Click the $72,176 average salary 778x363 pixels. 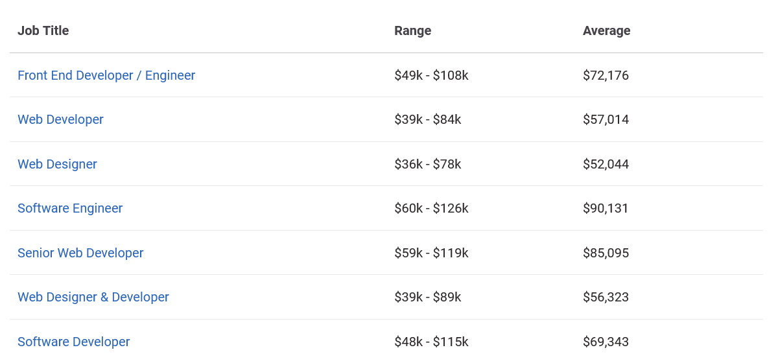(606, 75)
